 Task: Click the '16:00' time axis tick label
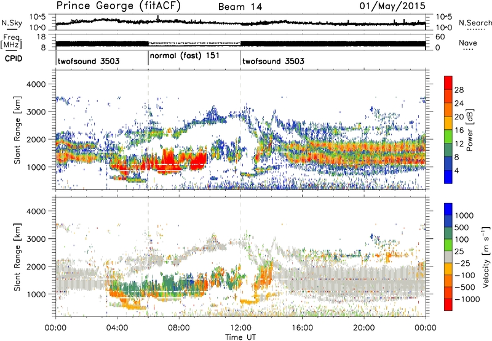click(302, 328)
